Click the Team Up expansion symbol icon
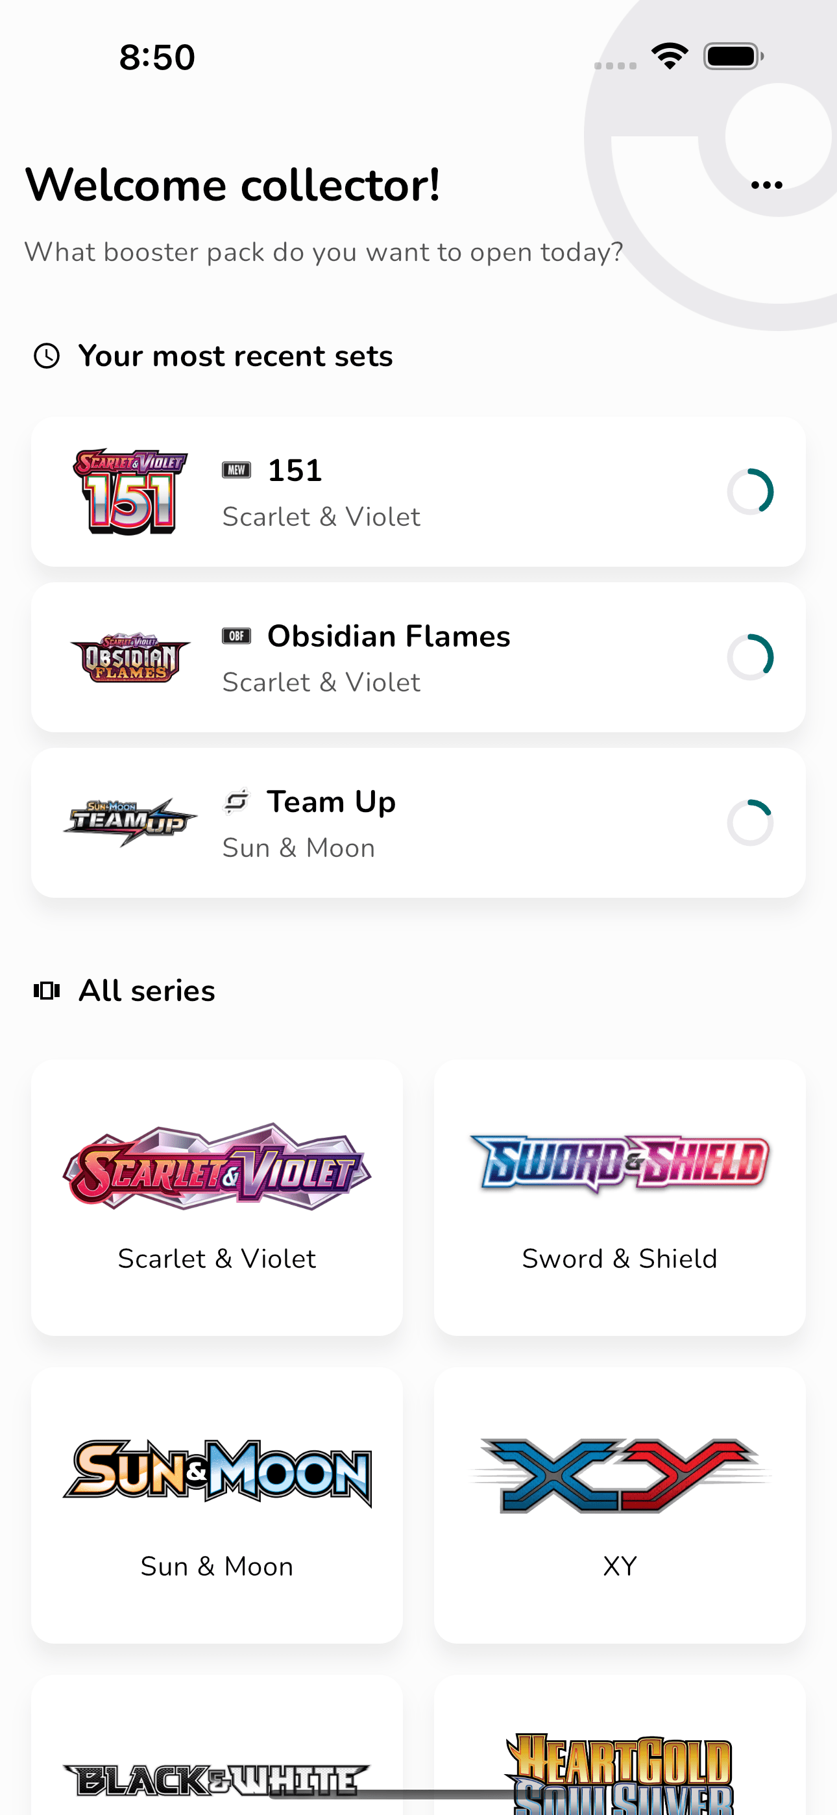Screen dimensions: 837x1815 (237, 800)
